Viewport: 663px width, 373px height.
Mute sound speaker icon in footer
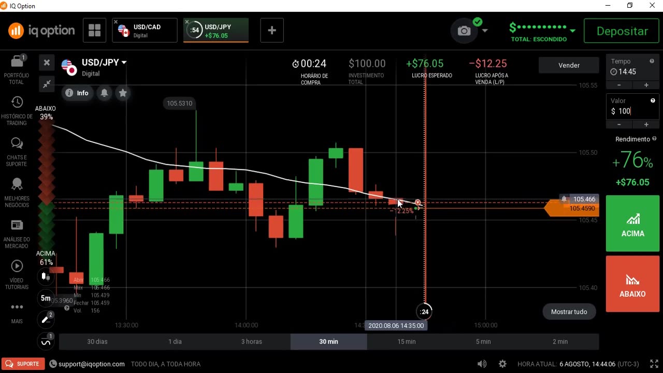point(482,364)
